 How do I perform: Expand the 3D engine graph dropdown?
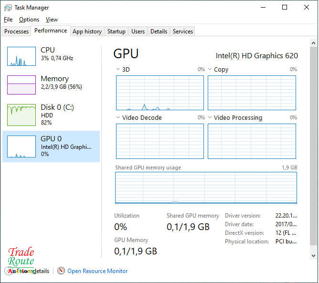[x=118, y=70]
